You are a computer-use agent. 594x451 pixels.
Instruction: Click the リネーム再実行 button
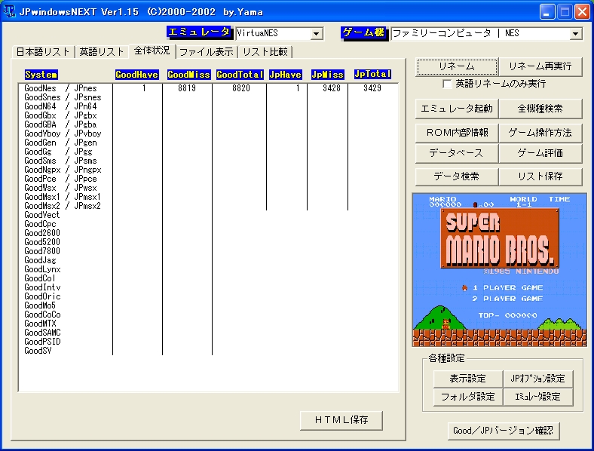point(540,66)
